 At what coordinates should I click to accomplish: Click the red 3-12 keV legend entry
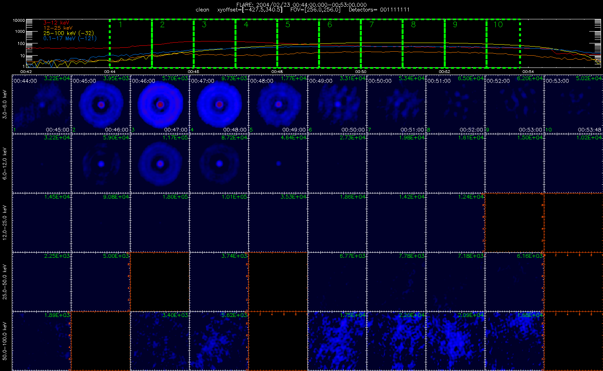click(56, 23)
